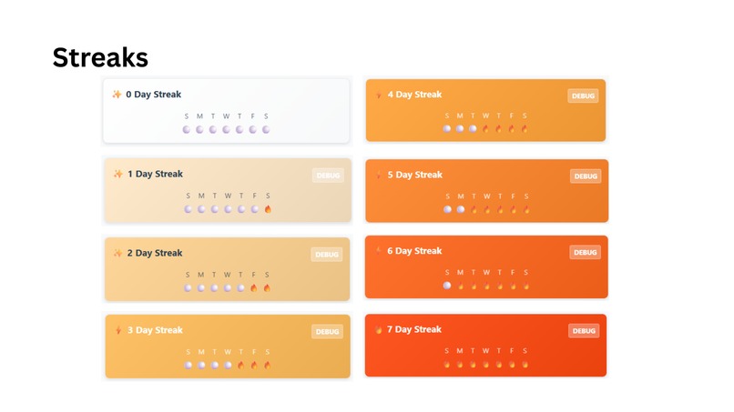Image resolution: width=734 pixels, height=412 pixels.
Task: Click Sunday's flame in the 7 Day Streak card
Action: (x=447, y=364)
